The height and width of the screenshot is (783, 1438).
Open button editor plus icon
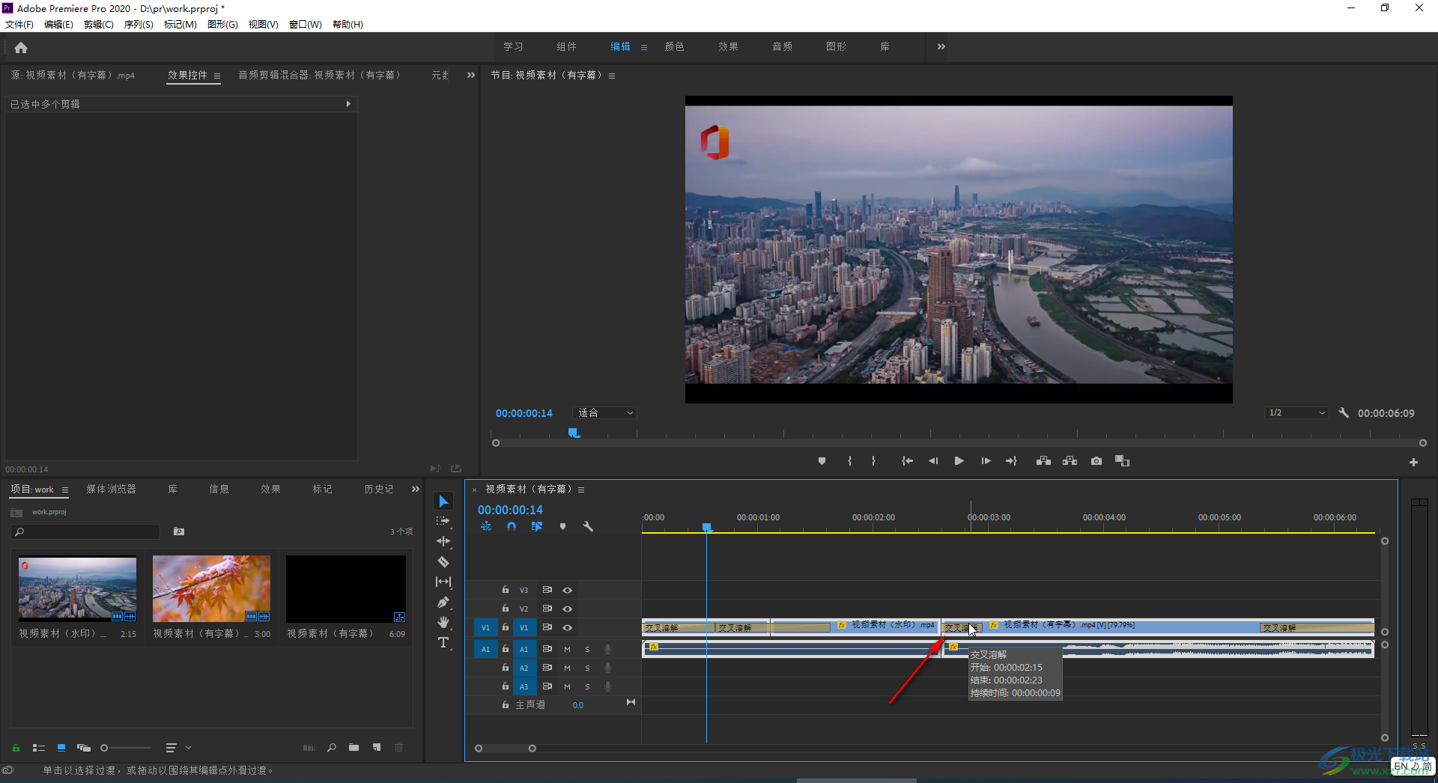pos(1413,463)
